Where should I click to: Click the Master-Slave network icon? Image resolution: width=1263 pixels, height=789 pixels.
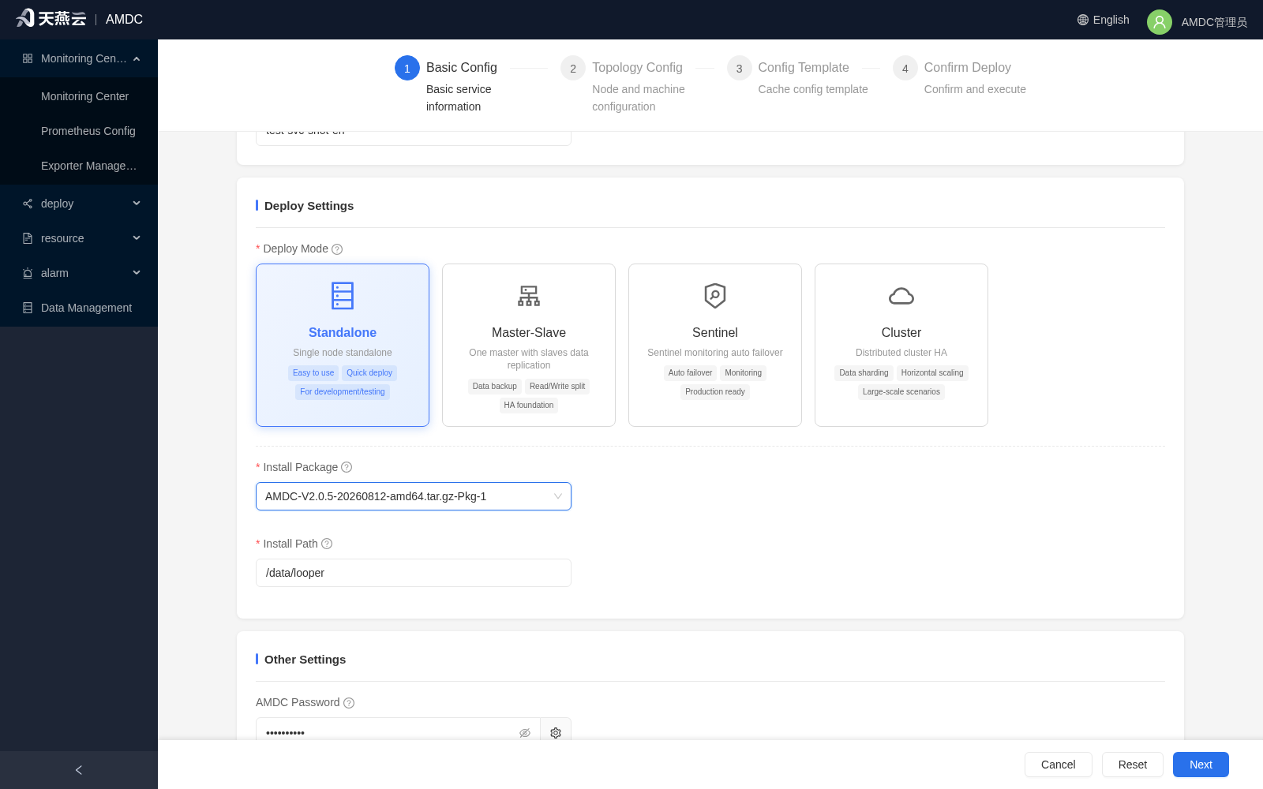pyautogui.click(x=529, y=296)
